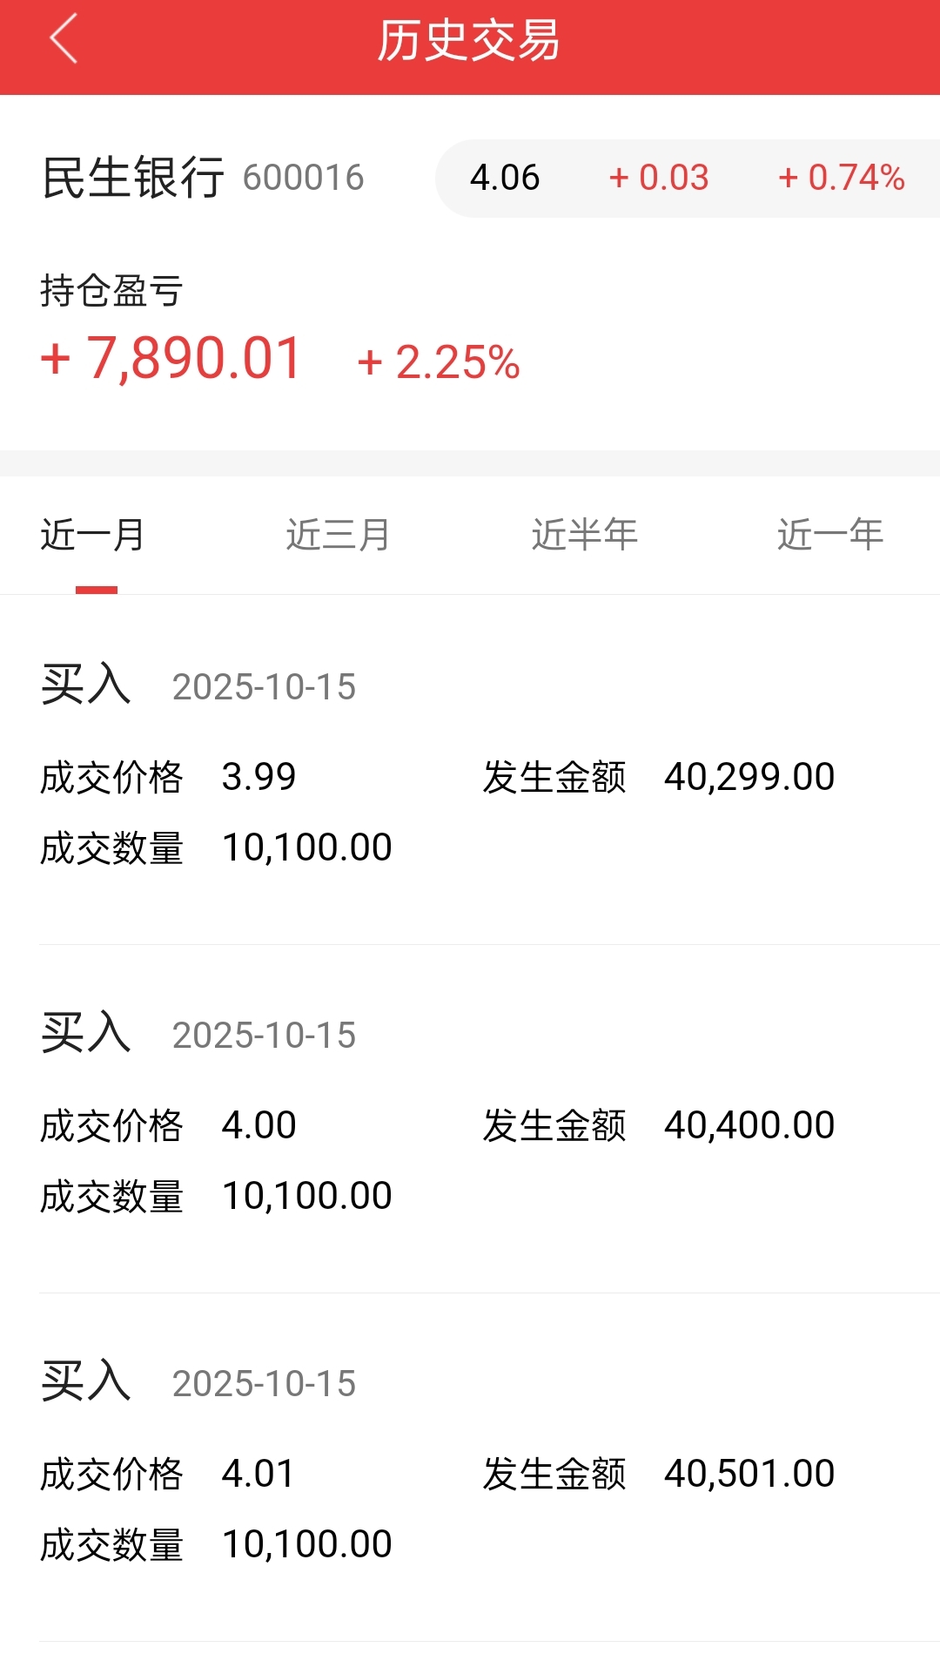The height and width of the screenshot is (1654, 940).
Task: Show the 近一年 history tab
Action: 830,534
